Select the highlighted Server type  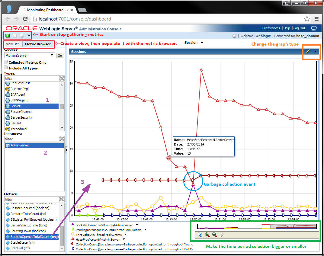(32, 106)
